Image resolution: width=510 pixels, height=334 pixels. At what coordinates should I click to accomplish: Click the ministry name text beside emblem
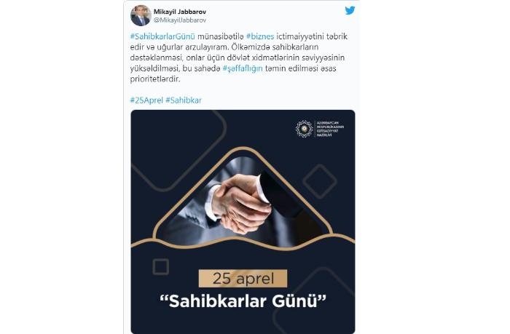(330, 129)
